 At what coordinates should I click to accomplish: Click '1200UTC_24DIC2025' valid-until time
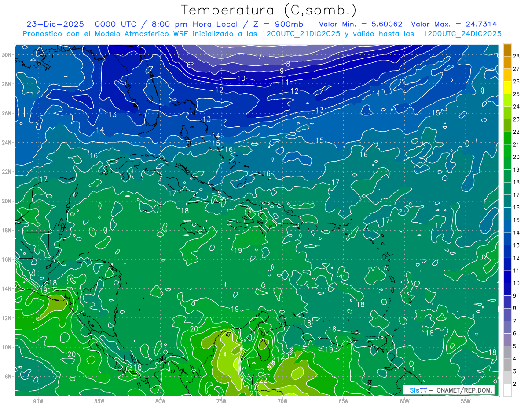pos(462,34)
